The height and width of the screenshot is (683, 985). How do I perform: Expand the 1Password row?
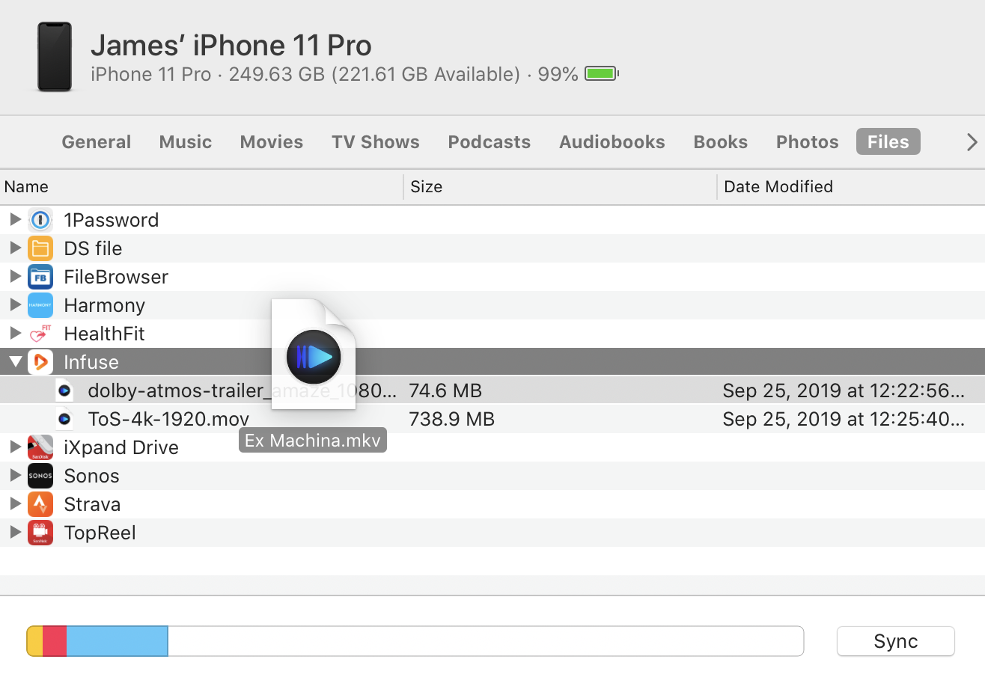coord(15,220)
